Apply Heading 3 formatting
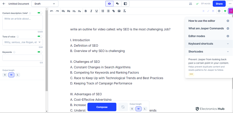This screenshot has width=233, height=113. pos(74,11)
